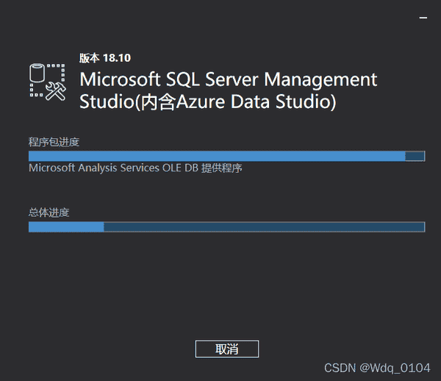Click the unfilled area of overall progress bar

(265, 227)
